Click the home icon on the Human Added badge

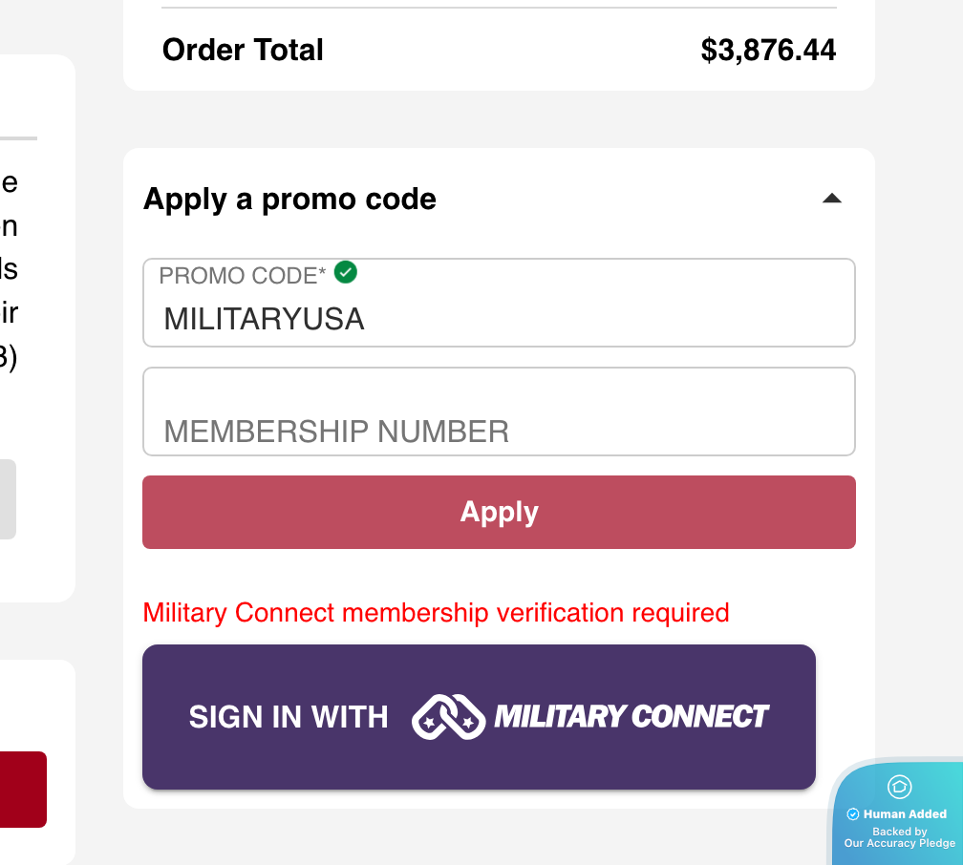click(x=899, y=788)
